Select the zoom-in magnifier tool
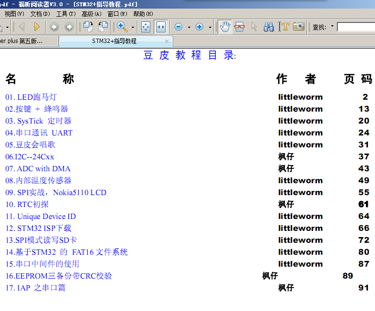The image size is (375, 311). (122, 27)
